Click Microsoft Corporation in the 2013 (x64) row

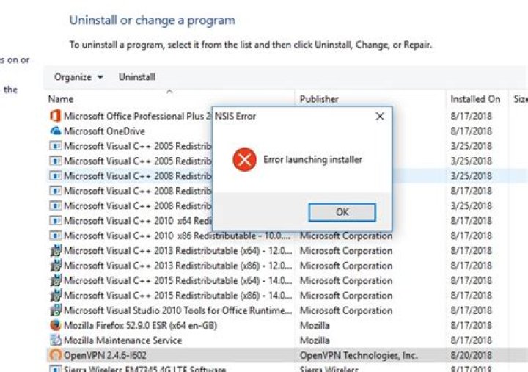pos(346,251)
